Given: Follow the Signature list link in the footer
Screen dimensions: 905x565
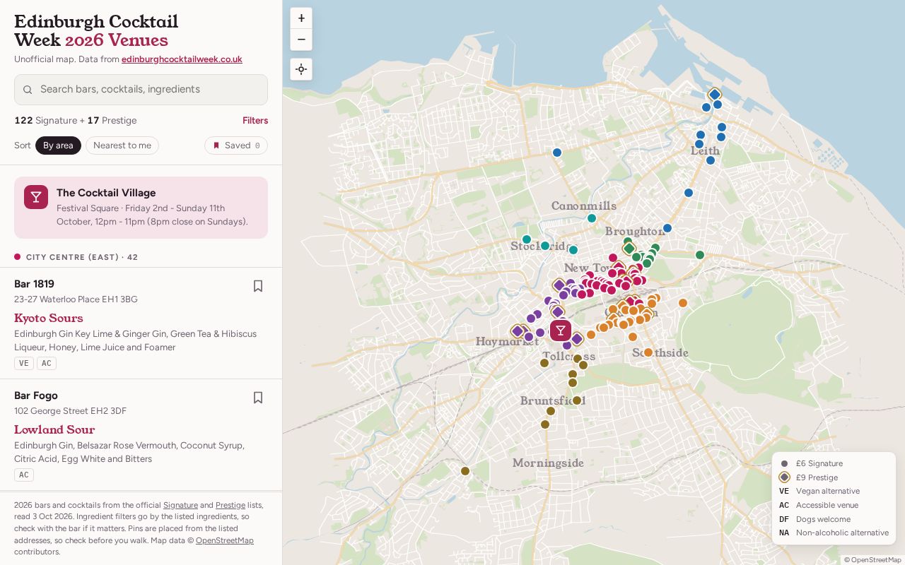Looking at the screenshot, I should tap(180, 505).
